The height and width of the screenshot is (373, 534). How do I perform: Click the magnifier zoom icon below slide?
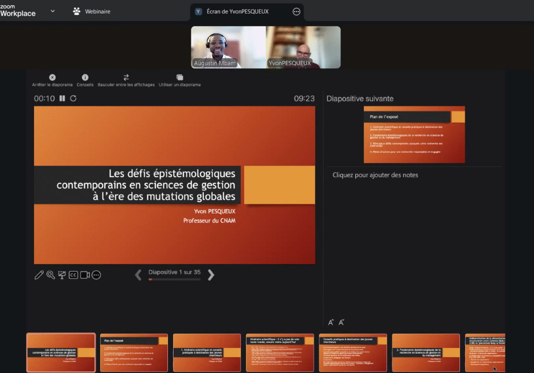51,275
